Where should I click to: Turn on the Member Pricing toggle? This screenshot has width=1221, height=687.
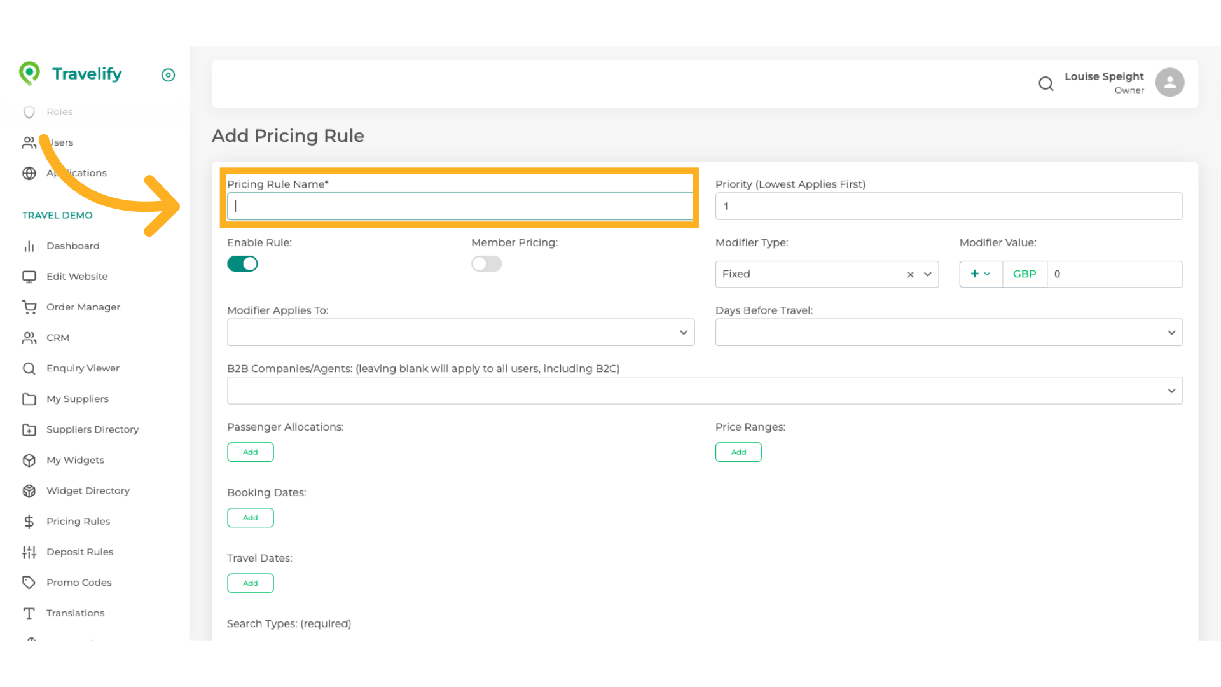(486, 264)
